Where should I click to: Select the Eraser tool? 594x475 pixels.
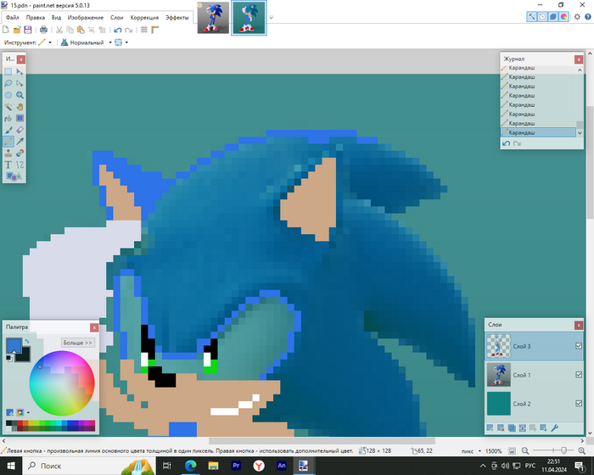click(19, 131)
